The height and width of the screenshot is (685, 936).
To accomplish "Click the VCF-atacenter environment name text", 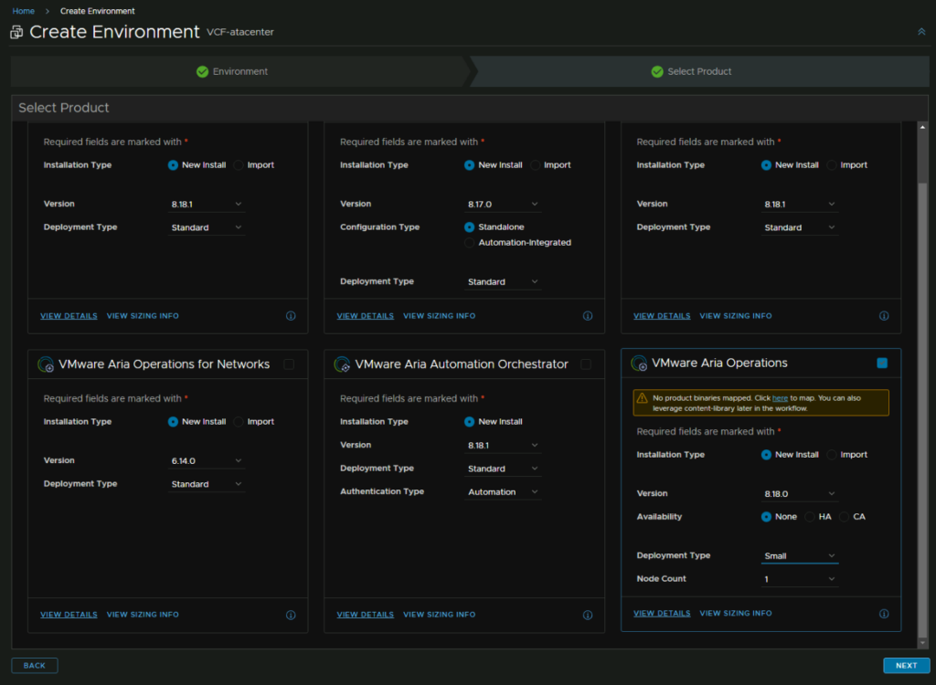I will point(240,32).
